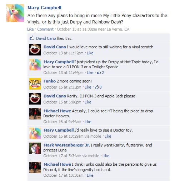Like Mark Westenberger's Rarity, fluttershy comment

(x=106, y=156)
